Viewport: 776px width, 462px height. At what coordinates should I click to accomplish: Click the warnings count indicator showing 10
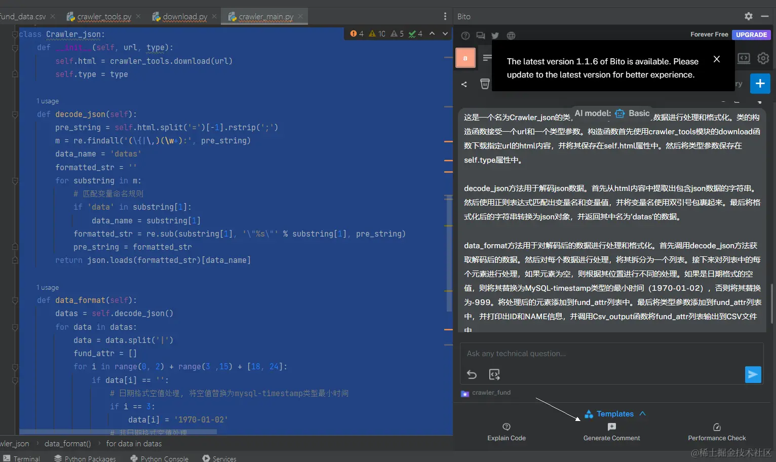click(x=377, y=34)
